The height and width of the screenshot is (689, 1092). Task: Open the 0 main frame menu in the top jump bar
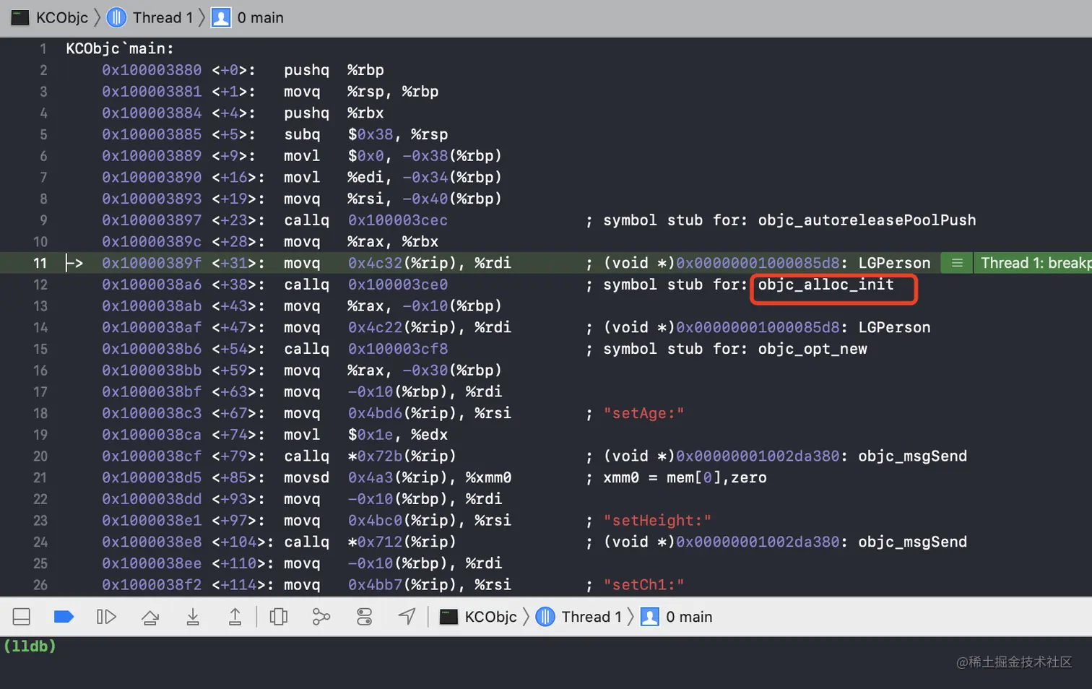coord(260,17)
